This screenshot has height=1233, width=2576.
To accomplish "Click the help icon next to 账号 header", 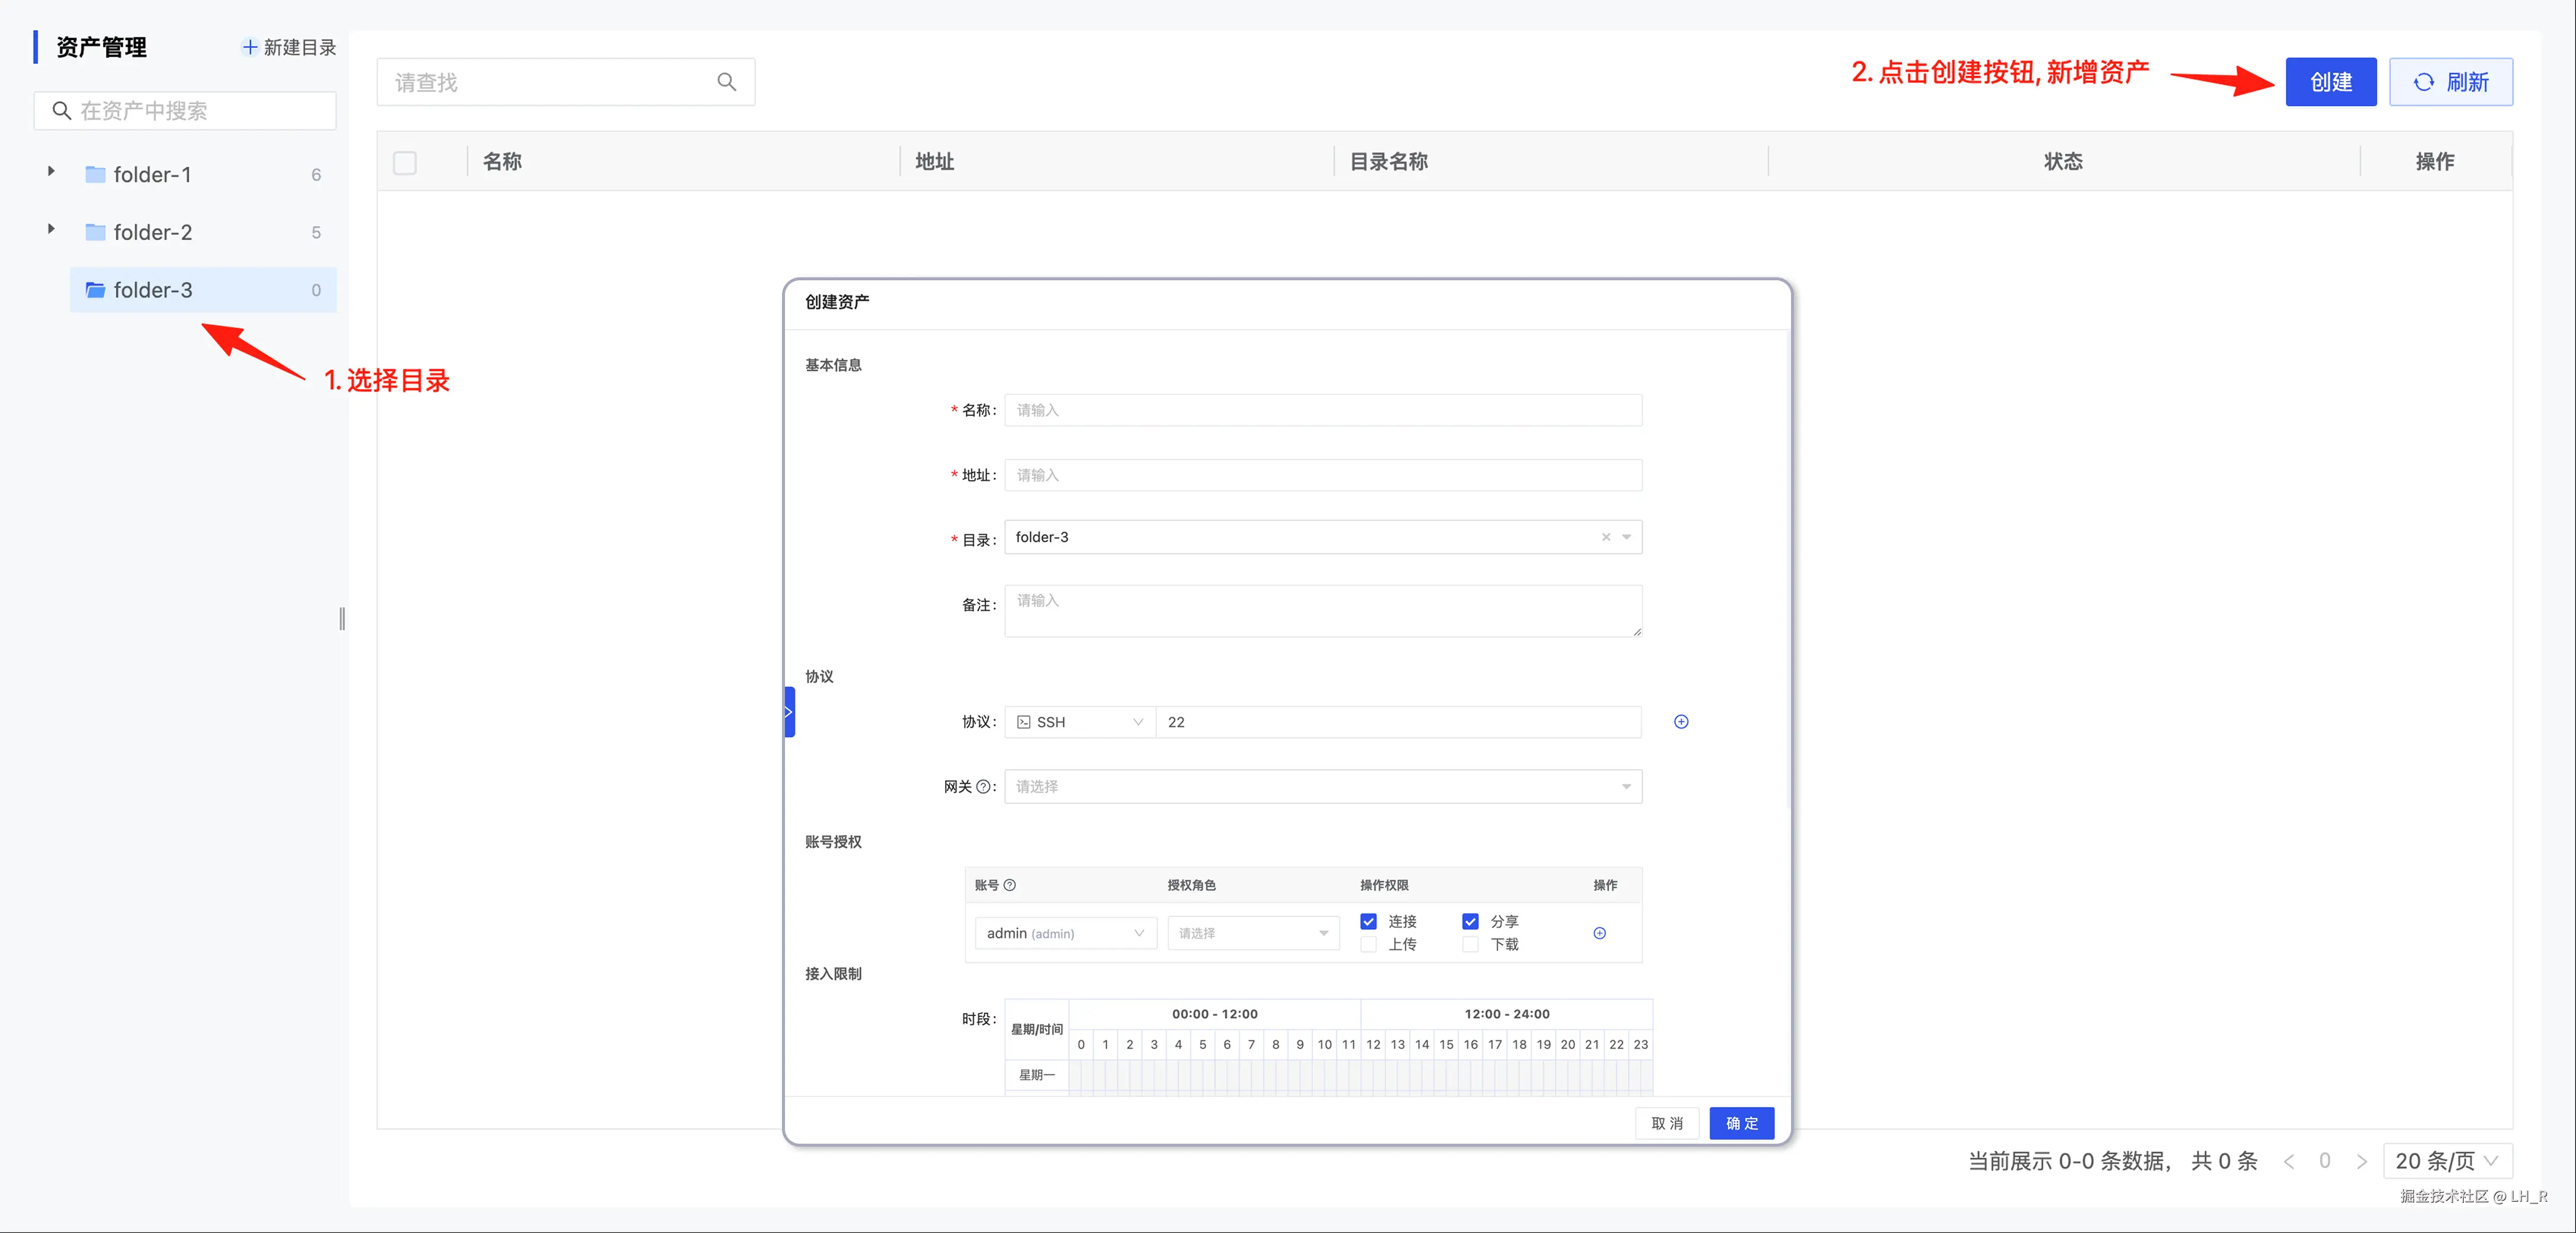I will click(x=1010, y=885).
